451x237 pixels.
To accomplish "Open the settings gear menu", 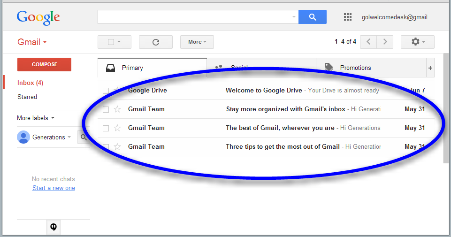I will [x=418, y=42].
